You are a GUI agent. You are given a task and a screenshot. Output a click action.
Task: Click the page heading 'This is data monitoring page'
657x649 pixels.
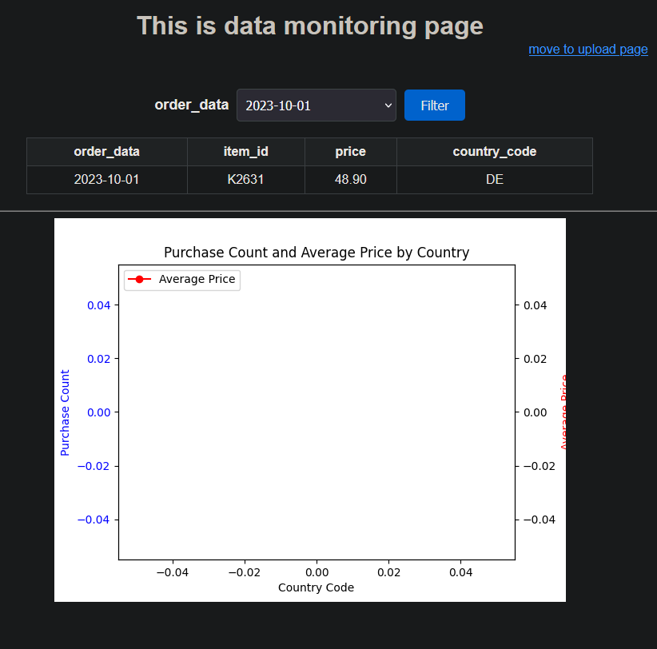[309, 26]
